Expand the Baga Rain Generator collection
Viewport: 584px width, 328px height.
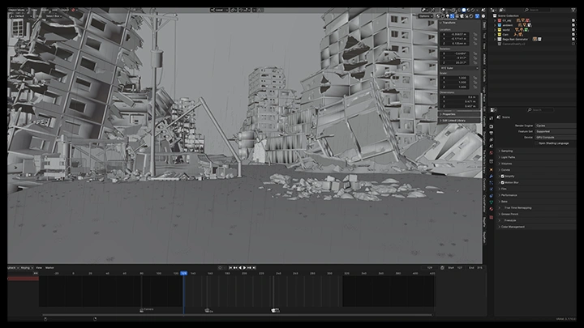496,39
